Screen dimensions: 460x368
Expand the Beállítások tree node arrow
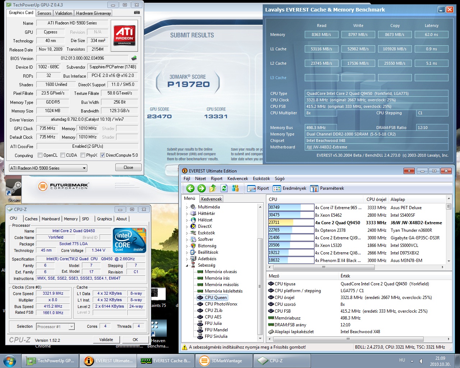[187, 253]
